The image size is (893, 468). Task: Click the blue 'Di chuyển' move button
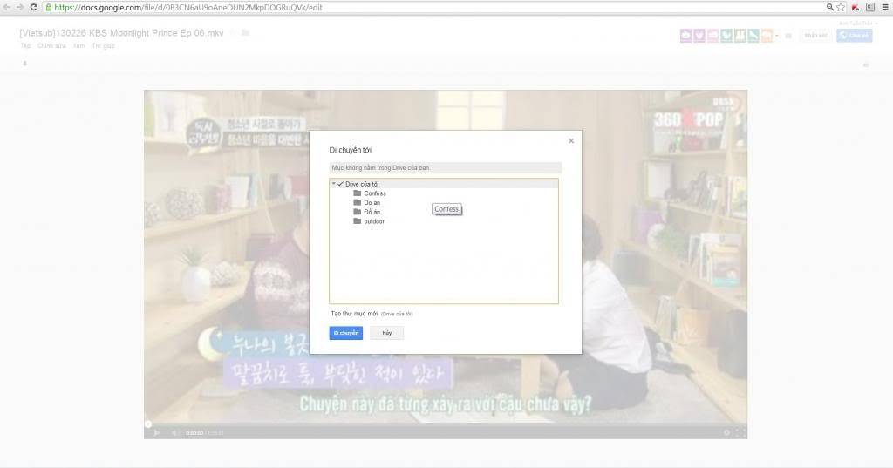coord(345,333)
